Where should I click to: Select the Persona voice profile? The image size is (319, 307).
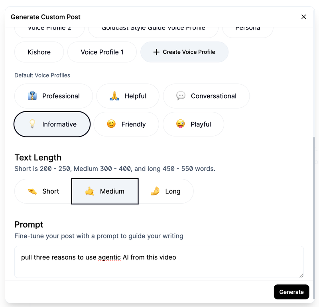(x=248, y=27)
